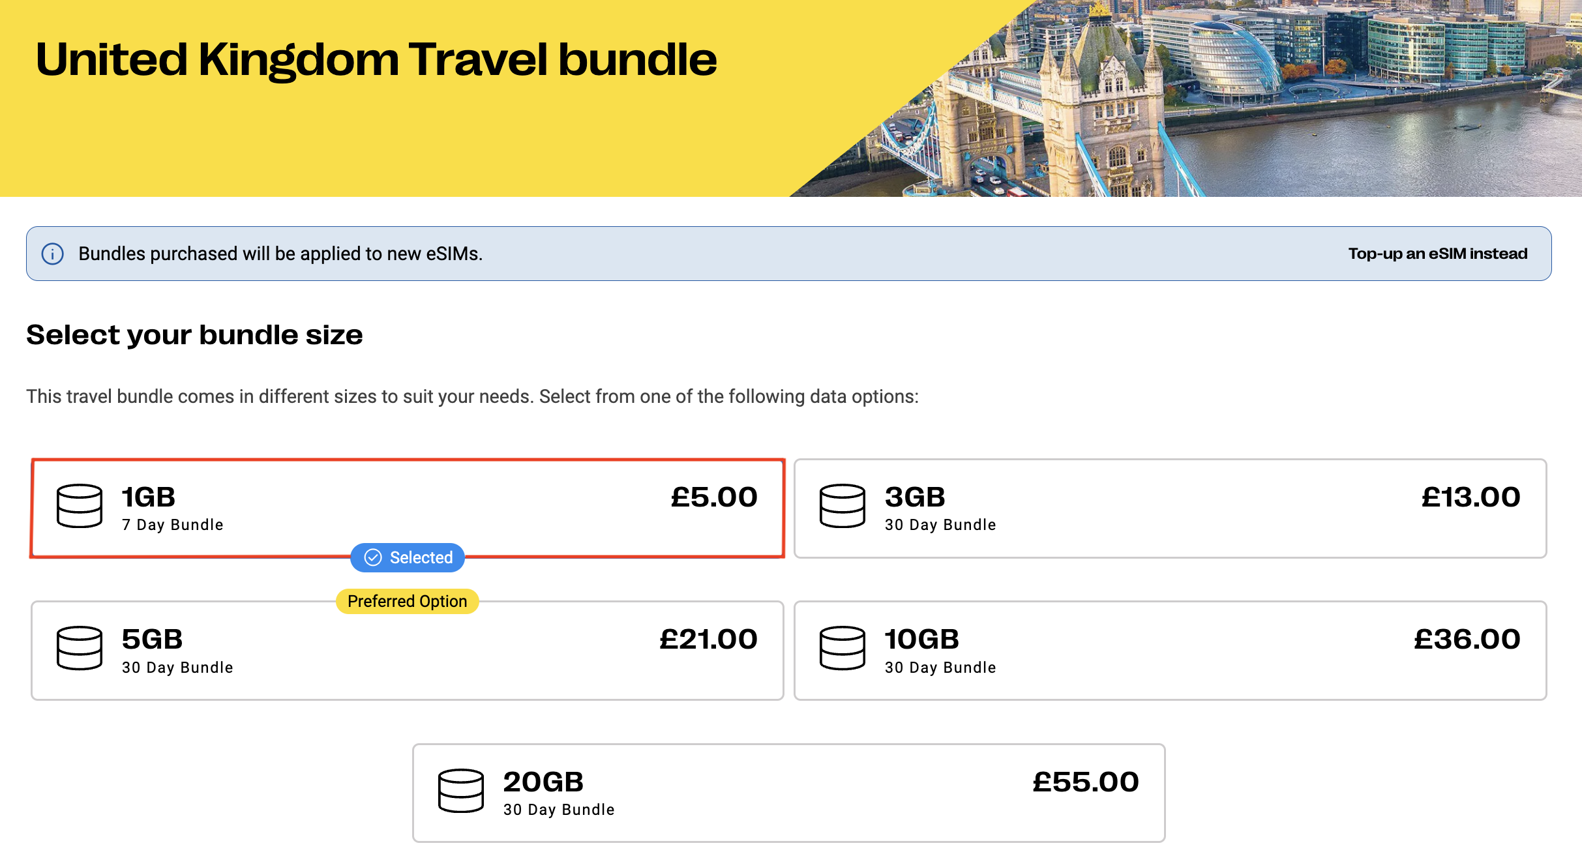
Task: Click the info circle icon in the banner
Action: (x=53, y=254)
